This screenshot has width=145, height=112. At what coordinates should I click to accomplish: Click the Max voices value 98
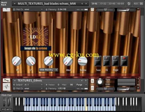(x=71, y=85)
